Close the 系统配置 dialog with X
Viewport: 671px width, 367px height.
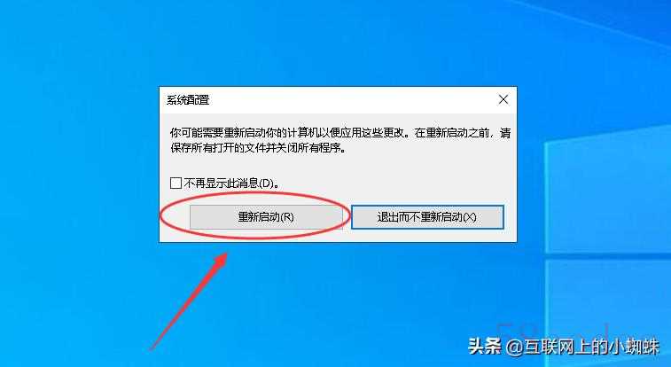(503, 99)
